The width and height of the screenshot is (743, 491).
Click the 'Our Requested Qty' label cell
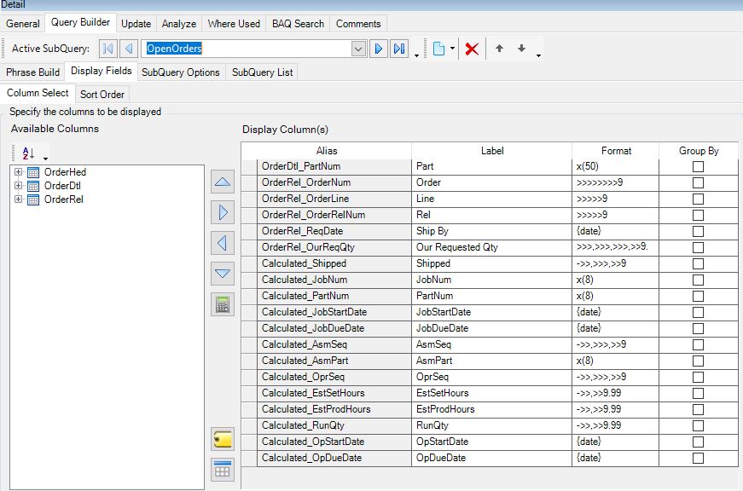click(492, 247)
